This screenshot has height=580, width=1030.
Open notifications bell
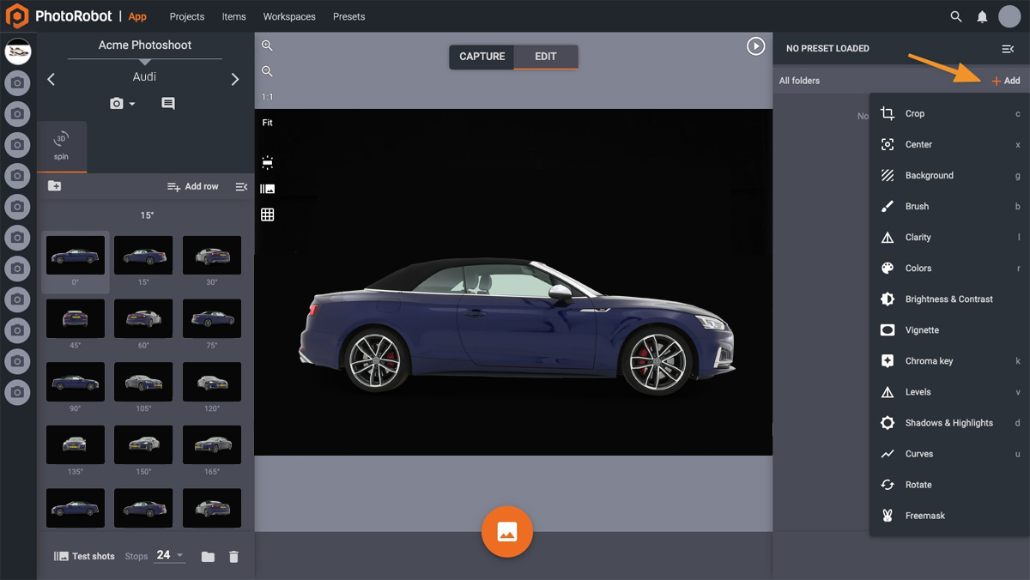[x=982, y=16]
